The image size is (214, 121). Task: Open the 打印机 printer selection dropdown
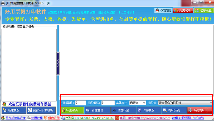point(185,103)
